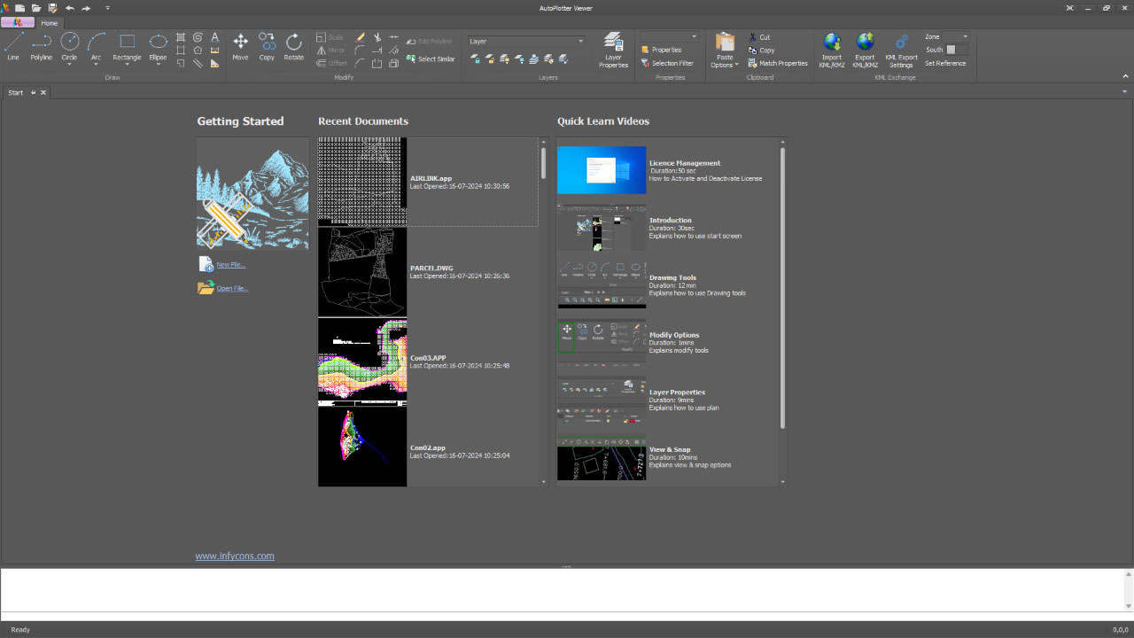Open the Con02.app recent document thumbnail
The width and height of the screenshot is (1134, 638).
tap(362, 447)
